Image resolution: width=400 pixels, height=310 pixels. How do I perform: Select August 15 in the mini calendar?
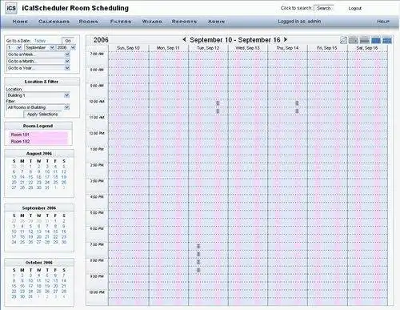tap(30, 177)
